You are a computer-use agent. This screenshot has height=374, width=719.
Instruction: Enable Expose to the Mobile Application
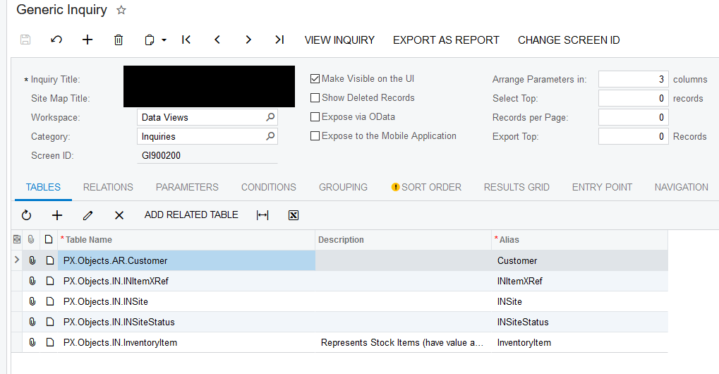(x=315, y=136)
